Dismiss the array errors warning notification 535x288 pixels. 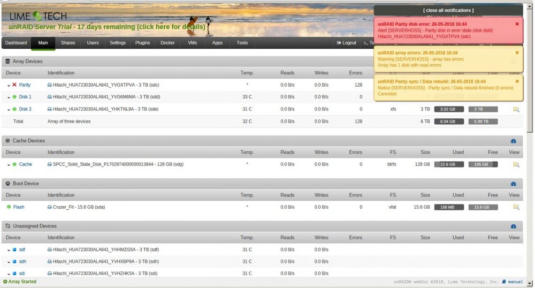coord(517,52)
